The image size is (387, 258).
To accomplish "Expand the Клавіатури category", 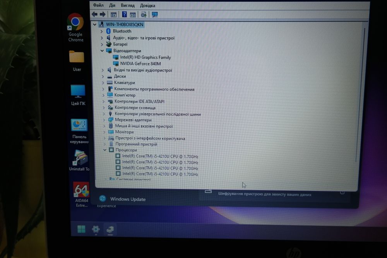I will click(103, 83).
